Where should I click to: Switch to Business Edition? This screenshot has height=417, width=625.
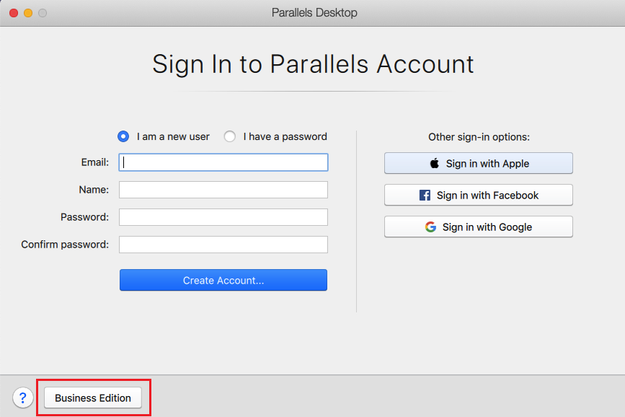tap(93, 398)
